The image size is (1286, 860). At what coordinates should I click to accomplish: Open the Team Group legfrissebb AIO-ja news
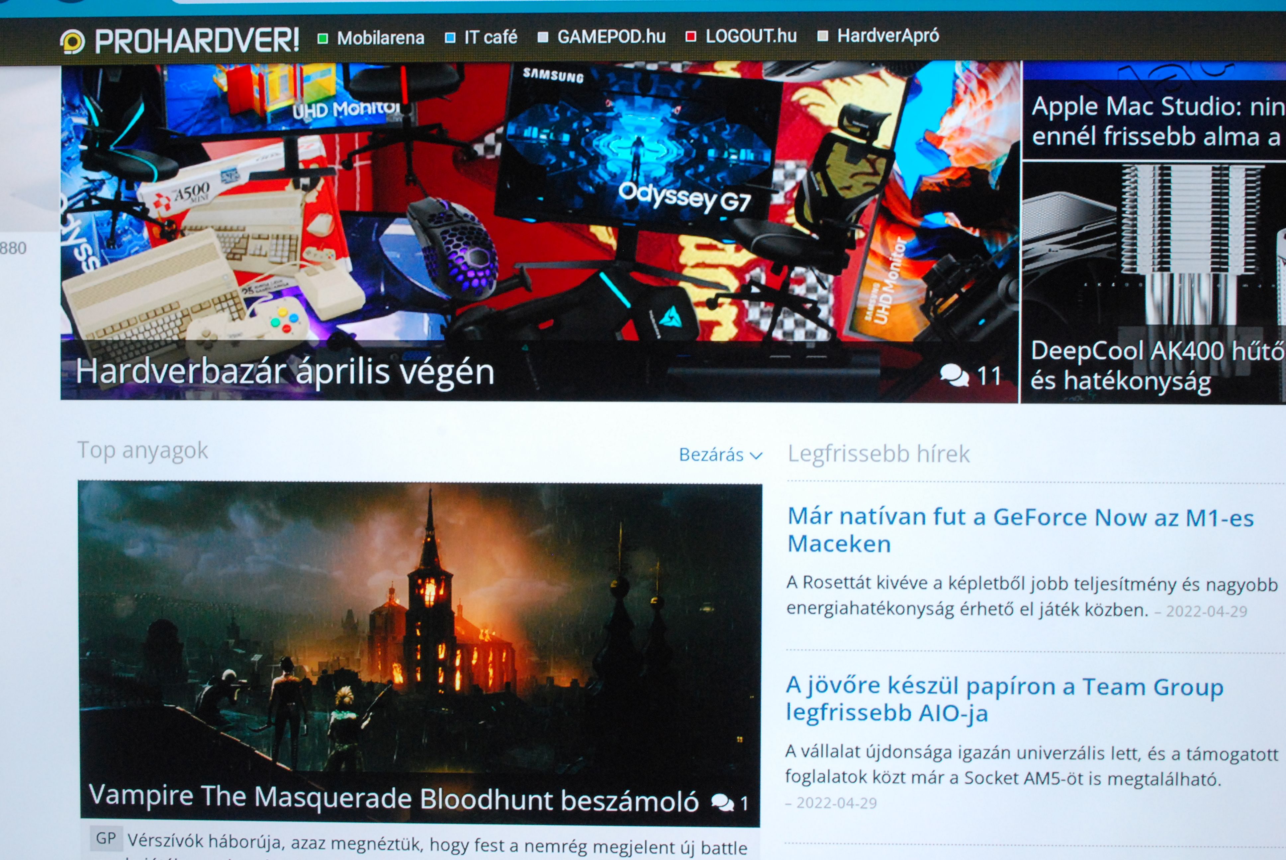(1004, 699)
